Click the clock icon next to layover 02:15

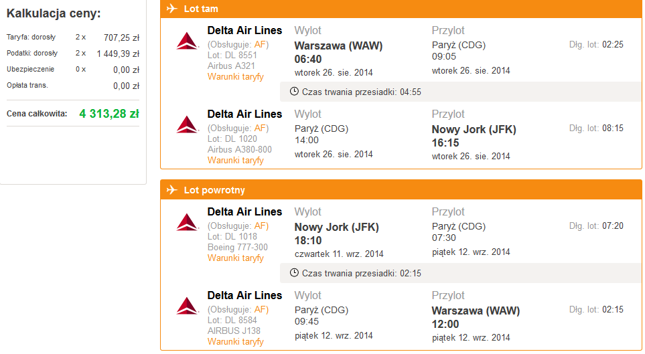[294, 272]
